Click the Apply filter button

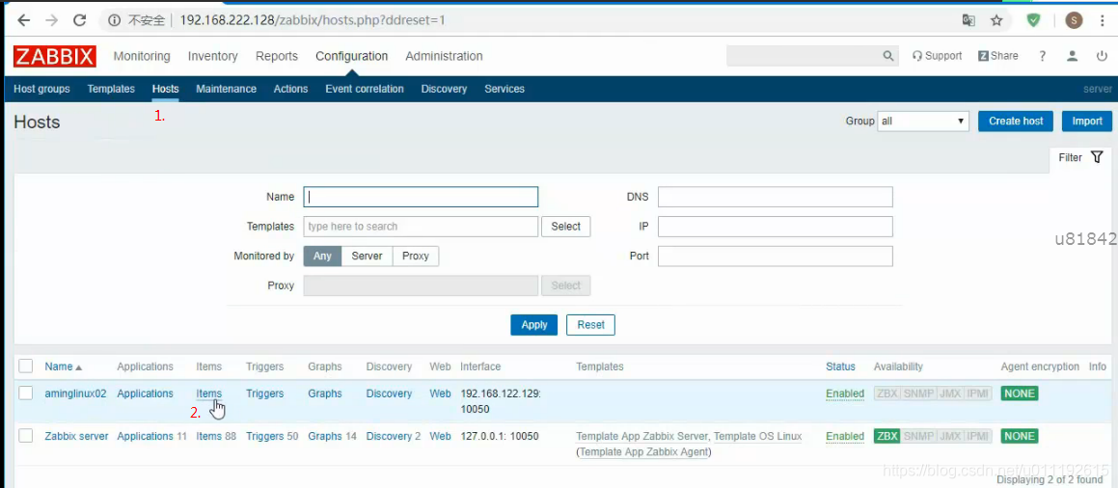(x=534, y=325)
